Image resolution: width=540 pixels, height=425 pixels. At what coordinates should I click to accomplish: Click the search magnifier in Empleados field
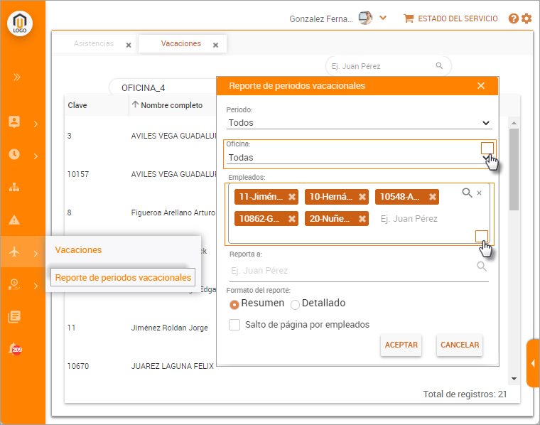pyautogui.click(x=467, y=193)
